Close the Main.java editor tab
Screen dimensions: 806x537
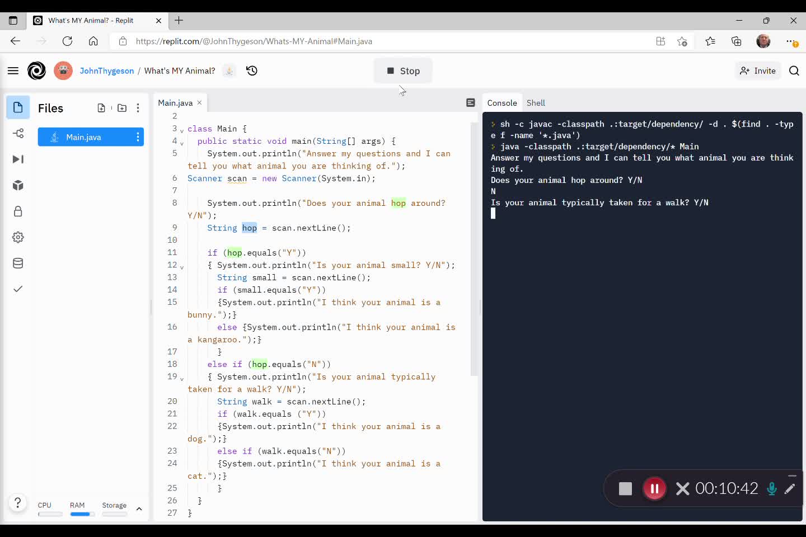(x=199, y=102)
